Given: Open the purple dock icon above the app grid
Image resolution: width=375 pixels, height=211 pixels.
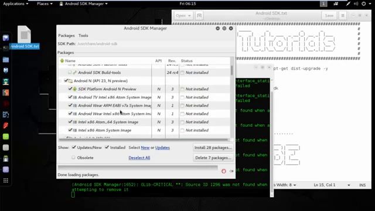Looking at the screenshot, I should point(6,169).
